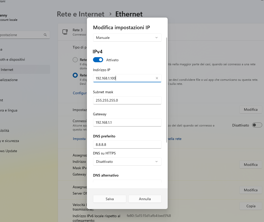Click the Copia button
The height and width of the screenshot is (222, 264).
[x=251, y=206]
